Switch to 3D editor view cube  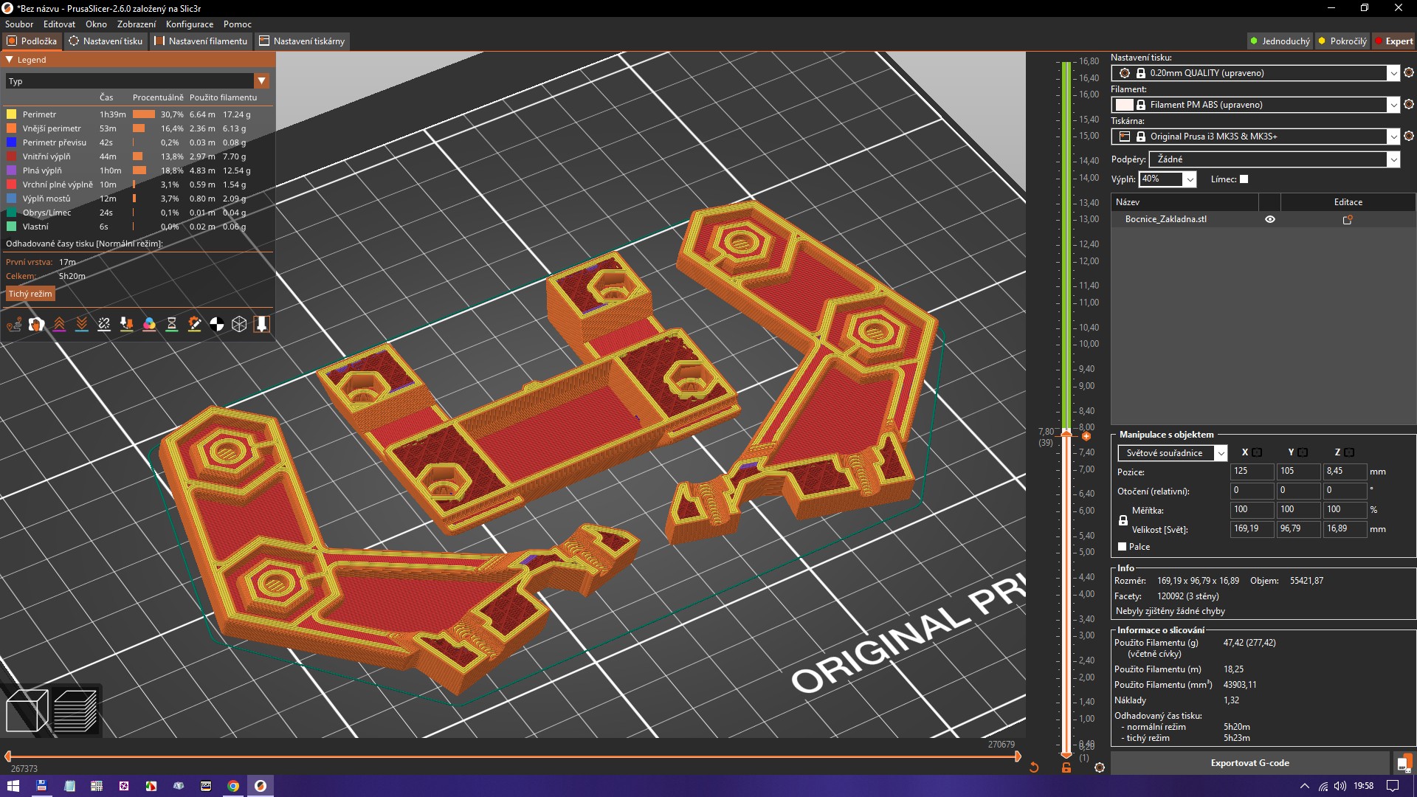point(27,711)
